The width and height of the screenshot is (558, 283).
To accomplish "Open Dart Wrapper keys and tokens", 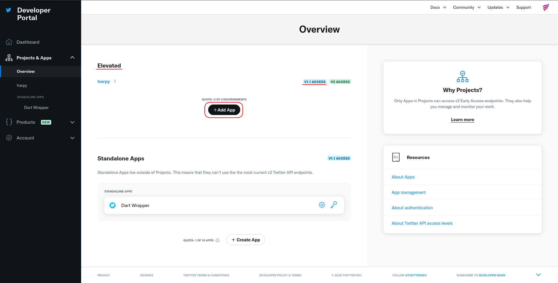I will pos(334,205).
